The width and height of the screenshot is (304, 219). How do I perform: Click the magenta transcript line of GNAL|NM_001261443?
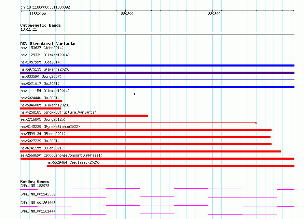pos(157,206)
